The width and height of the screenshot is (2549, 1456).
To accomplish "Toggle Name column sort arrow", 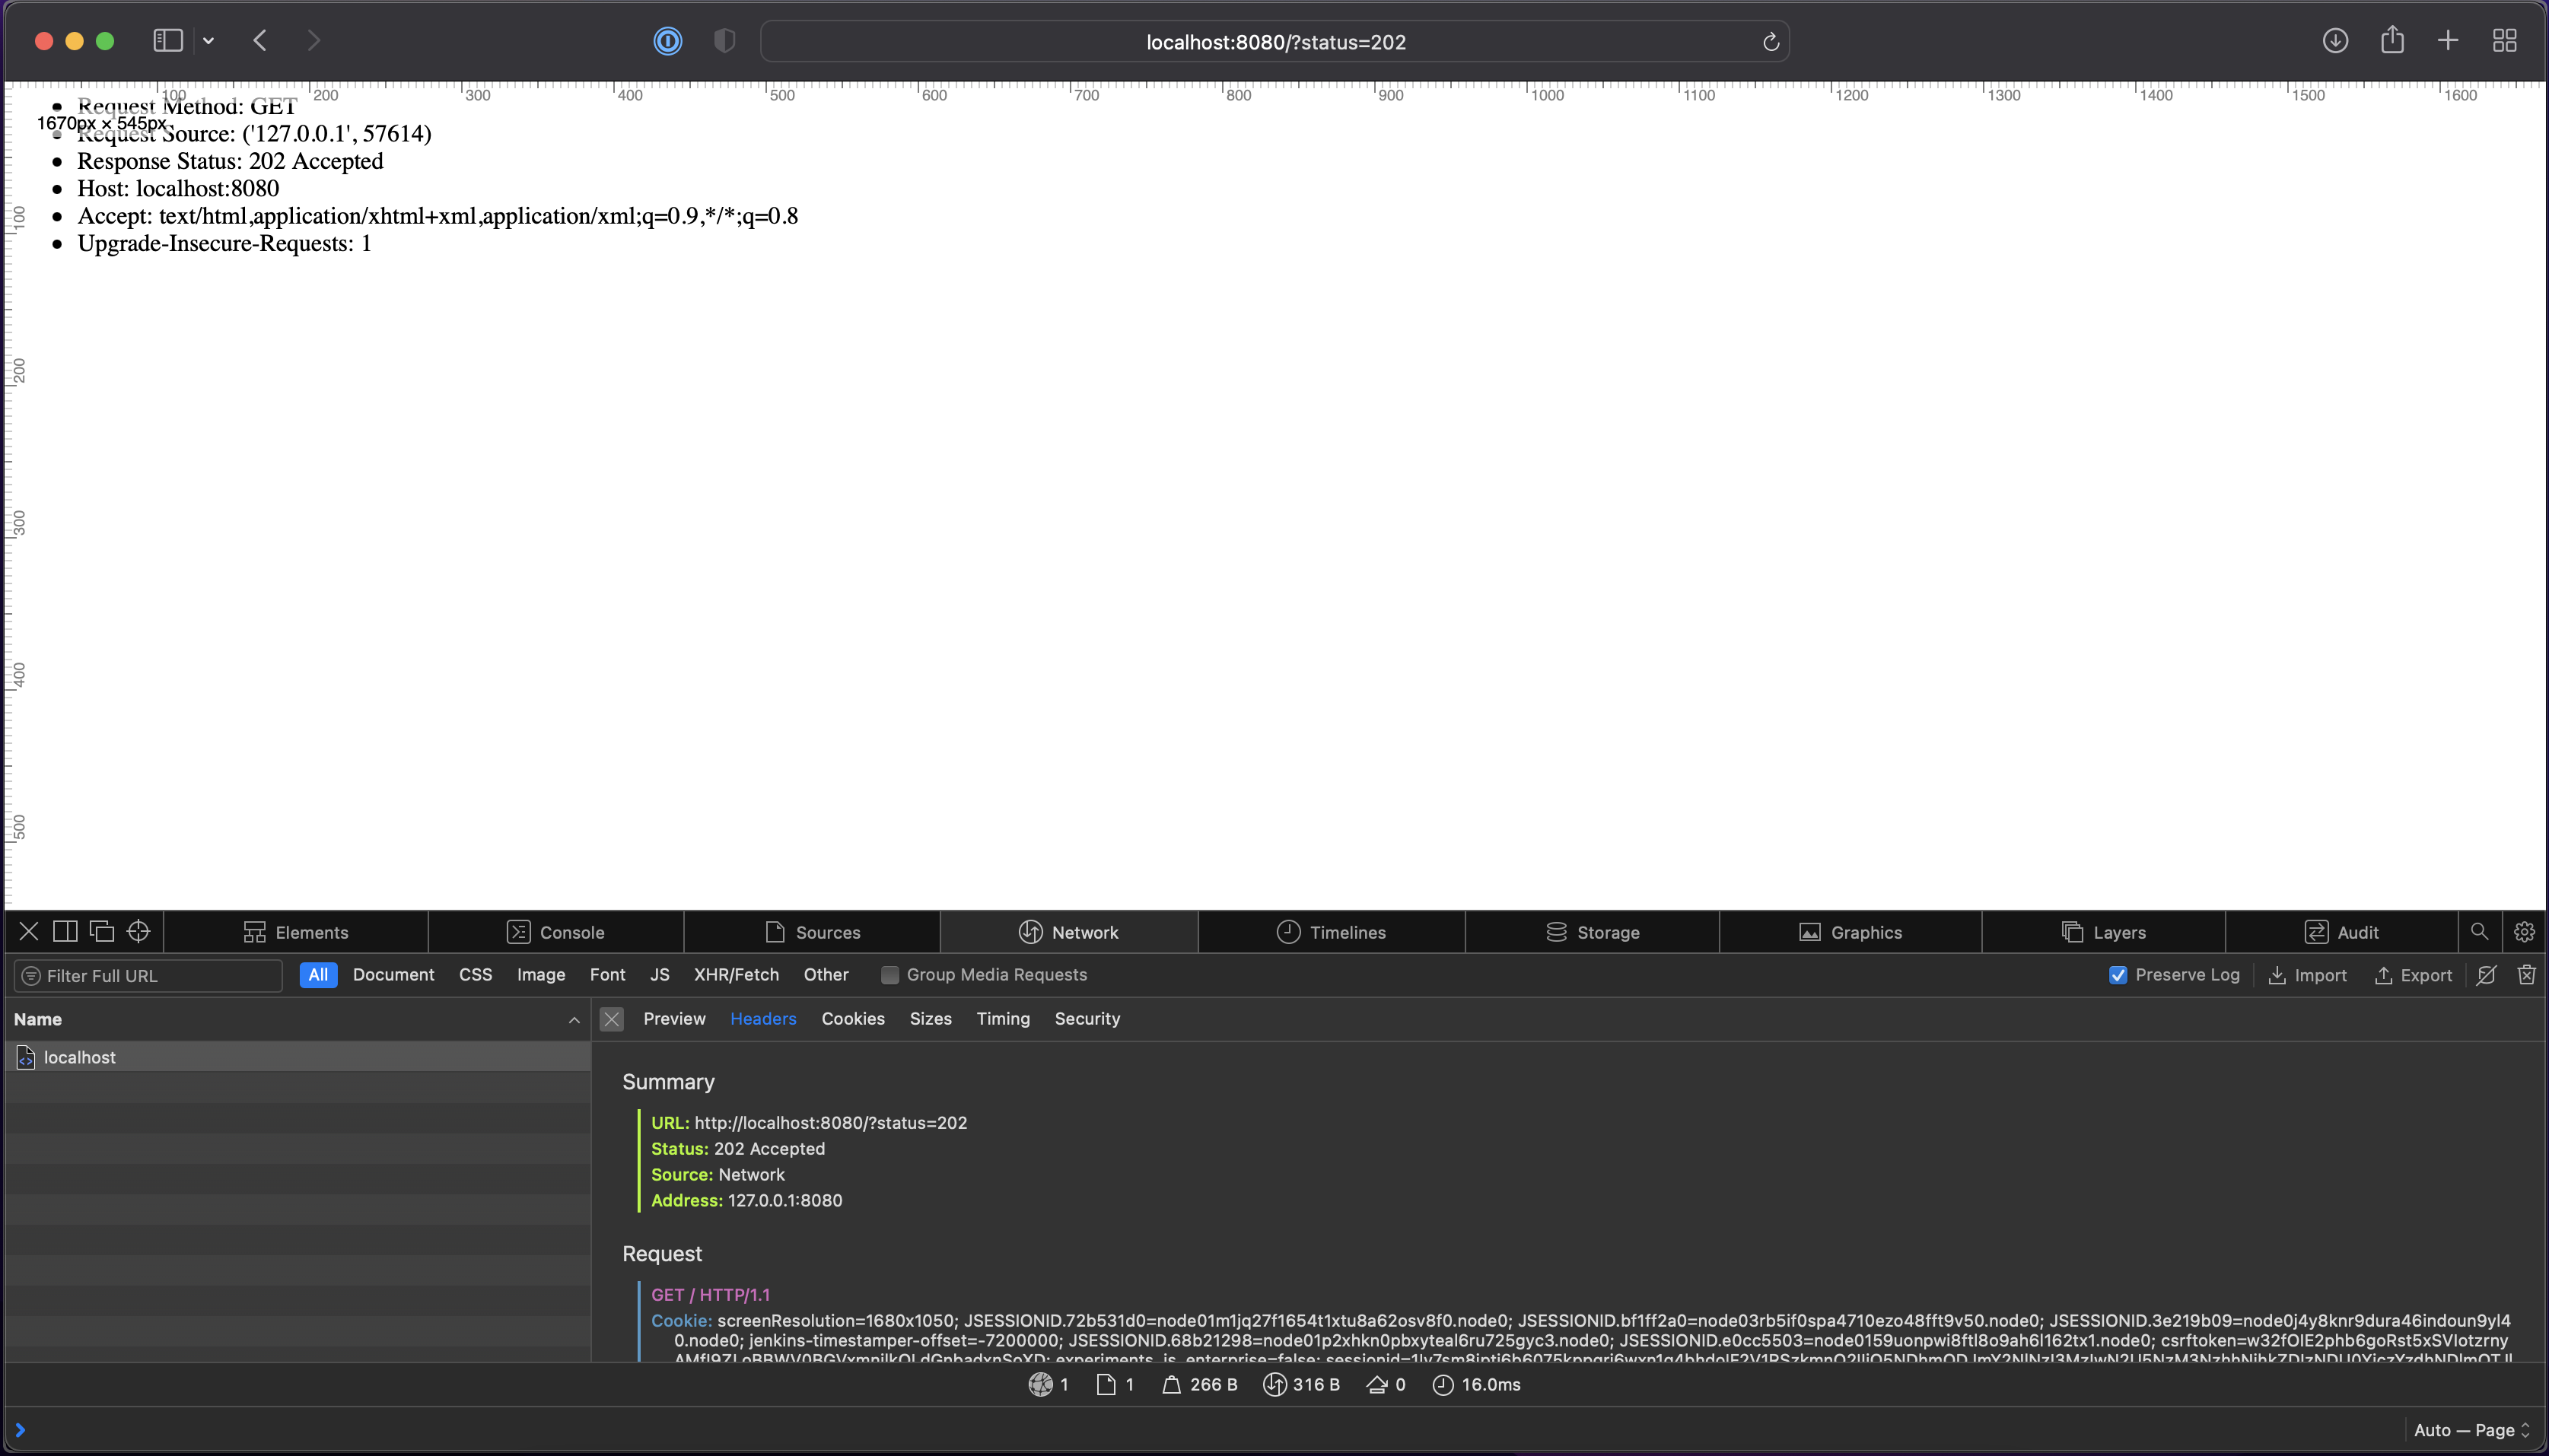I will click(573, 1020).
